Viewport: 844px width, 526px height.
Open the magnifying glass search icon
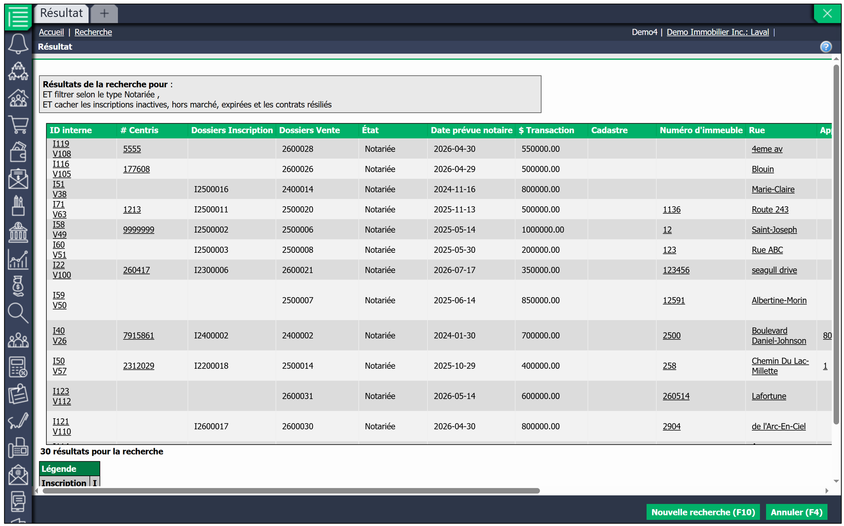coord(18,313)
